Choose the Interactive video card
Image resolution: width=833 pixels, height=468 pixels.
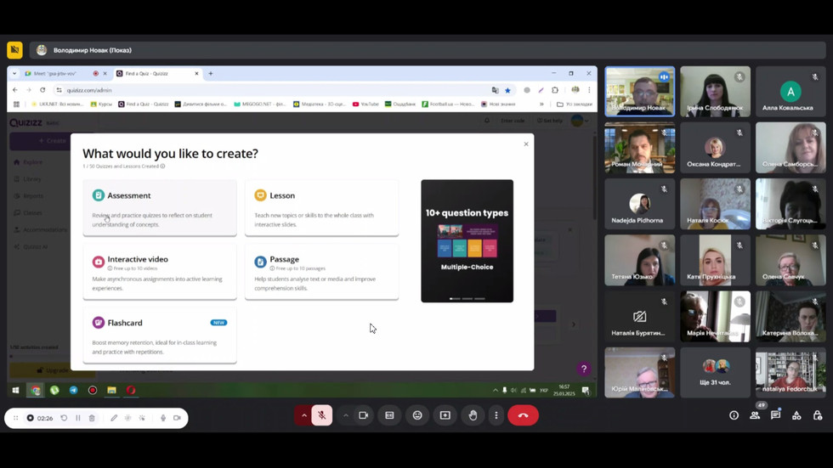pyautogui.click(x=160, y=272)
